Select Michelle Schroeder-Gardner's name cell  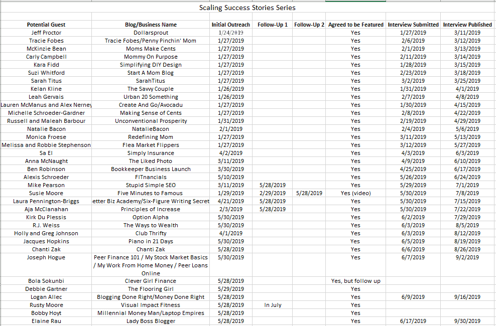[x=46, y=112]
